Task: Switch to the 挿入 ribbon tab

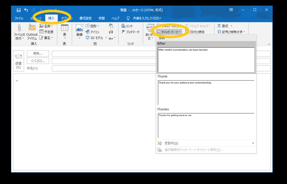Action: 51,18
